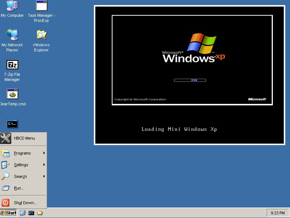Screen dimensions: 290x218
Task: Choose Shut Down... from the Start menu
Action: click(23, 203)
